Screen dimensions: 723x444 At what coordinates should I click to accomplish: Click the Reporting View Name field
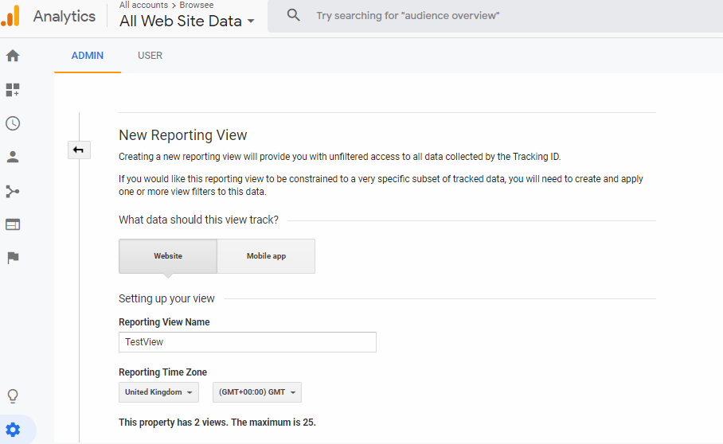[248, 342]
